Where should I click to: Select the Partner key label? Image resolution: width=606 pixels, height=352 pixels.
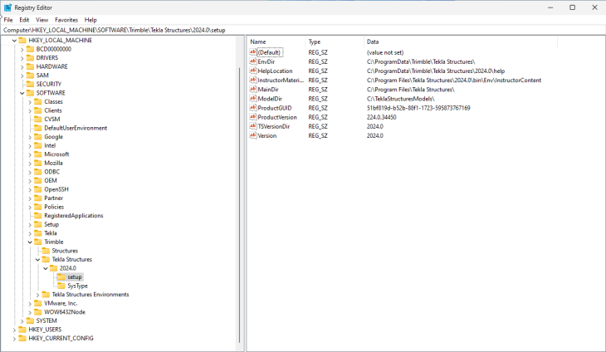[53, 198]
